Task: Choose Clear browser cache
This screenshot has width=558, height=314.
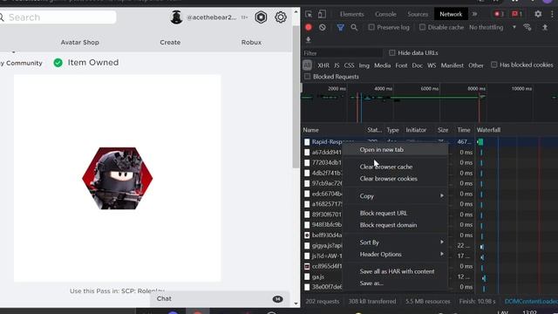Action: coord(395,167)
